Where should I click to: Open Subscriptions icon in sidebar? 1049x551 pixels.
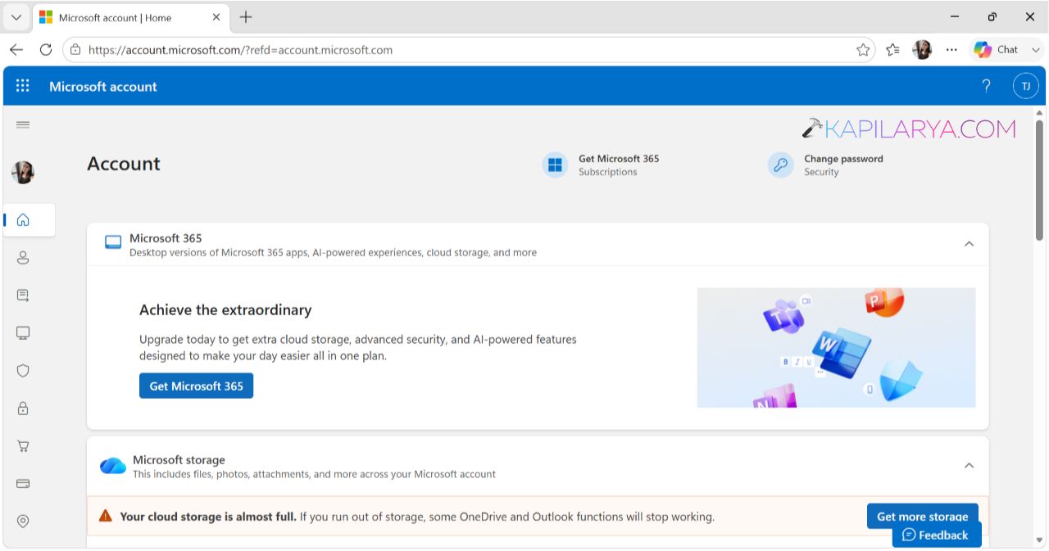point(23,296)
